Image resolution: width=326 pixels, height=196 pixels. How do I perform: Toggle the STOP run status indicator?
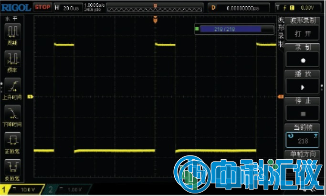tap(43, 7)
